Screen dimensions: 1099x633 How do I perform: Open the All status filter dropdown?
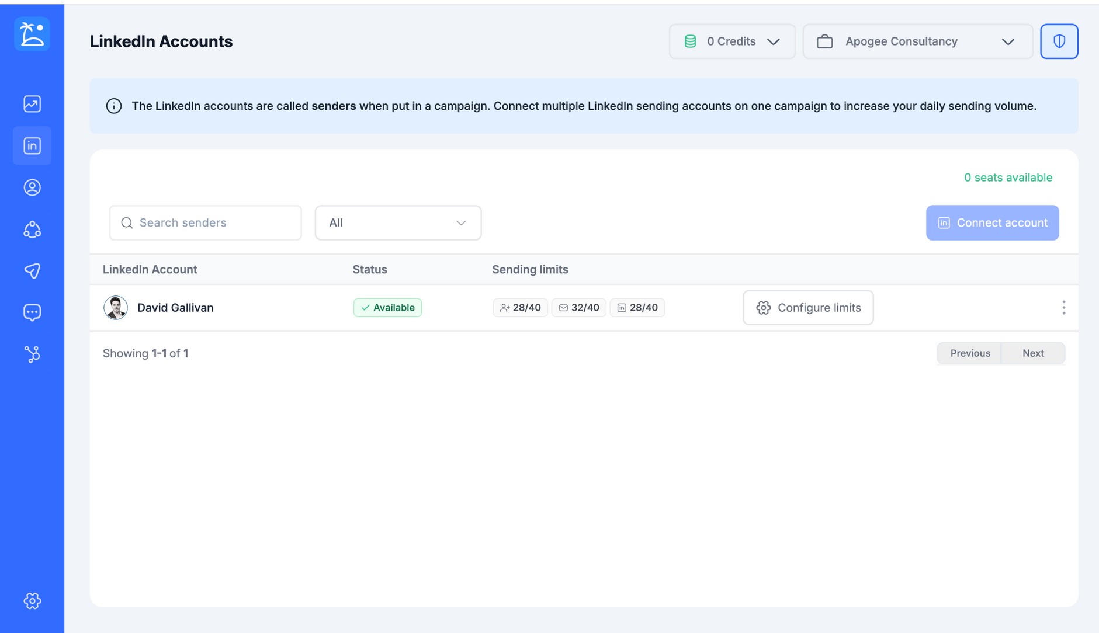398,222
